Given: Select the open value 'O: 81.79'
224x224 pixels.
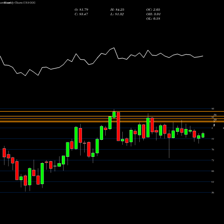Looking at the screenshot, I should click(x=82, y=10).
